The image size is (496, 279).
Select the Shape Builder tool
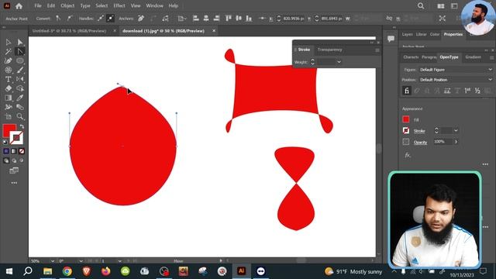coord(20,88)
